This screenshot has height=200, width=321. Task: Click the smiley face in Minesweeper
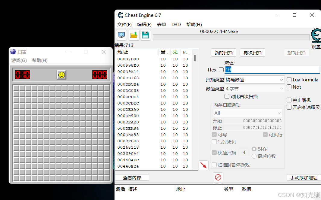(61, 75)
